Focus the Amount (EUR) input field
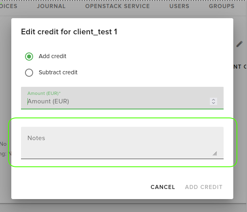The image size is (247, 212). coord(117,102)
